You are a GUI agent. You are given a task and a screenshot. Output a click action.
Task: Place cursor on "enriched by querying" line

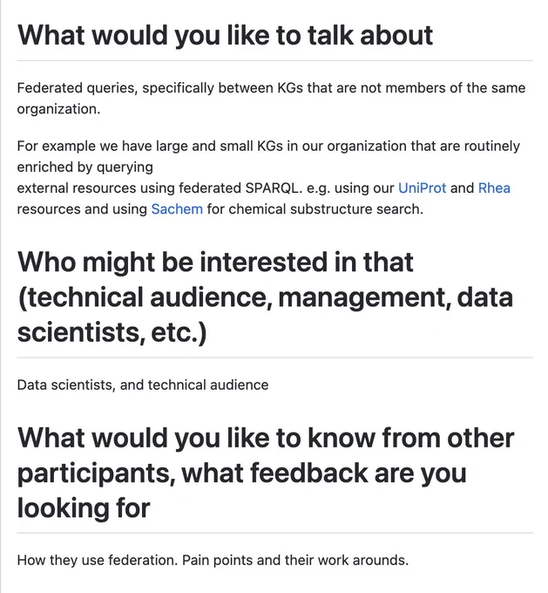[85, 167]
